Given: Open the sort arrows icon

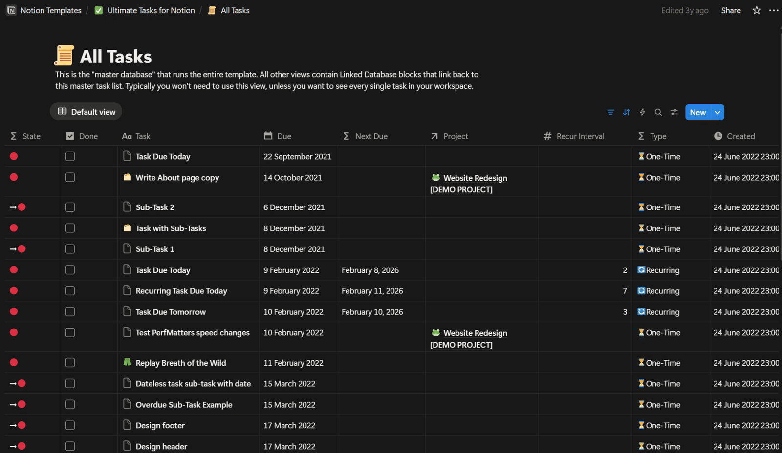Looking at the screenshot, I should pos(627,112).
